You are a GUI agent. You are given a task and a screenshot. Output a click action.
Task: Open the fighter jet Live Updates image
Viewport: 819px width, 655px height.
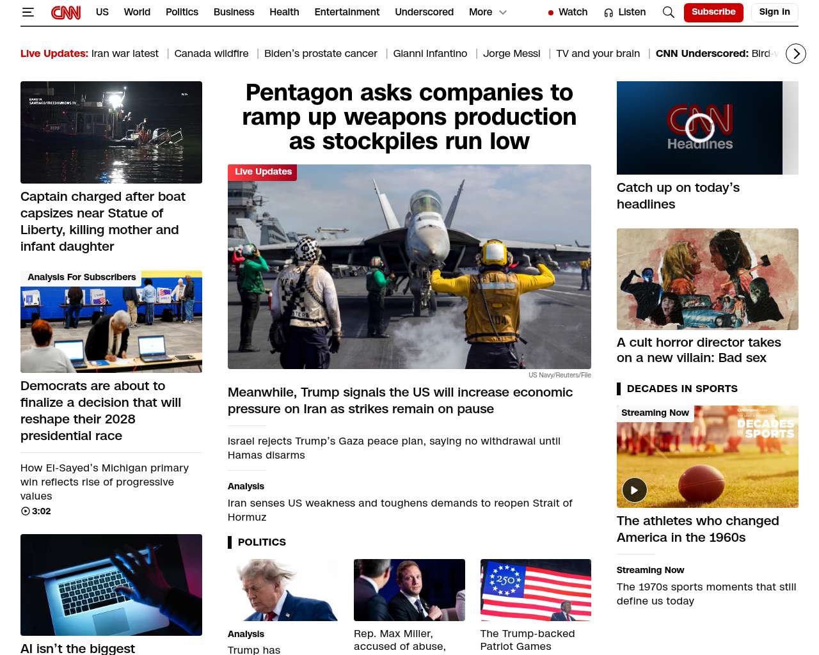click(x=409, y=267)
